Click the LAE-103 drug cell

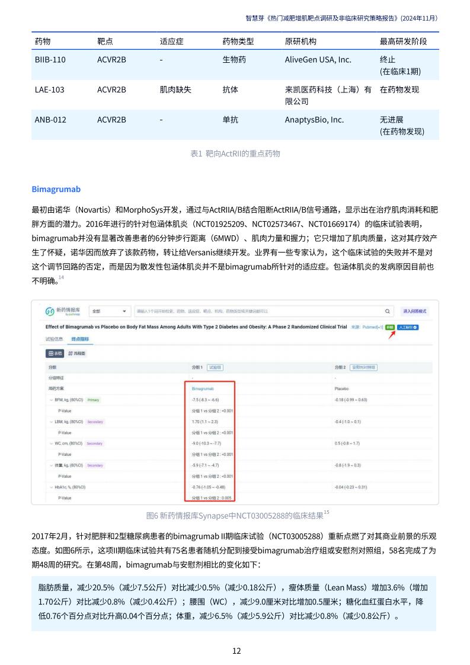(x=50, y=90)
